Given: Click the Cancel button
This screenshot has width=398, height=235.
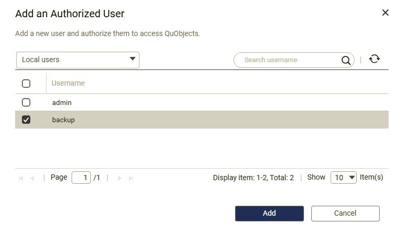Looking at the screenshot, I should click(x=345, y=214).
